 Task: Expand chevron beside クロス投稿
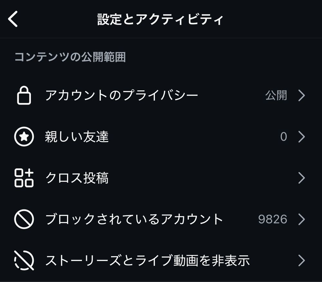(301, 178)
